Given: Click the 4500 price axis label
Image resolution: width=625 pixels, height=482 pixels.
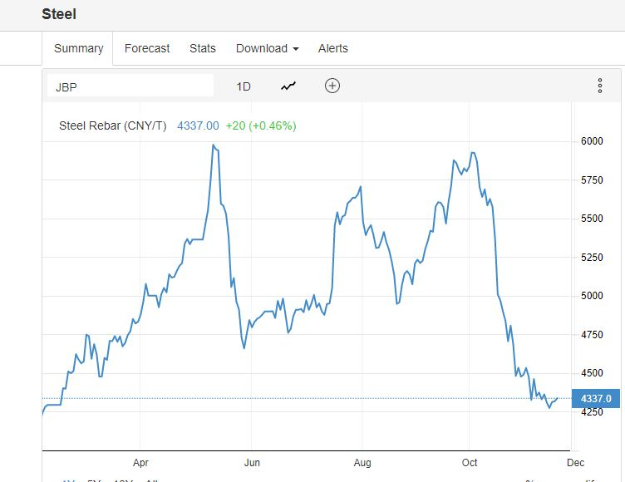Looking at the screenshot, I should click(592, 373).
